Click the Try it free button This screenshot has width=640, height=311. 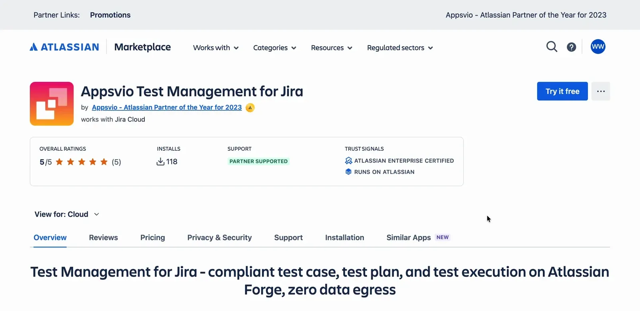(x=562, y=91)
